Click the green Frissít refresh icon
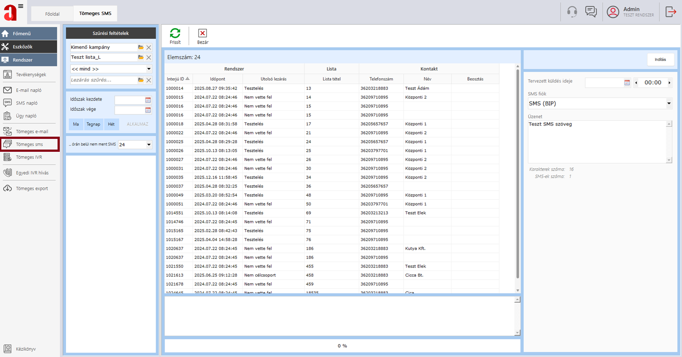Viewport: 682px width, 357px height. [175, 33]
